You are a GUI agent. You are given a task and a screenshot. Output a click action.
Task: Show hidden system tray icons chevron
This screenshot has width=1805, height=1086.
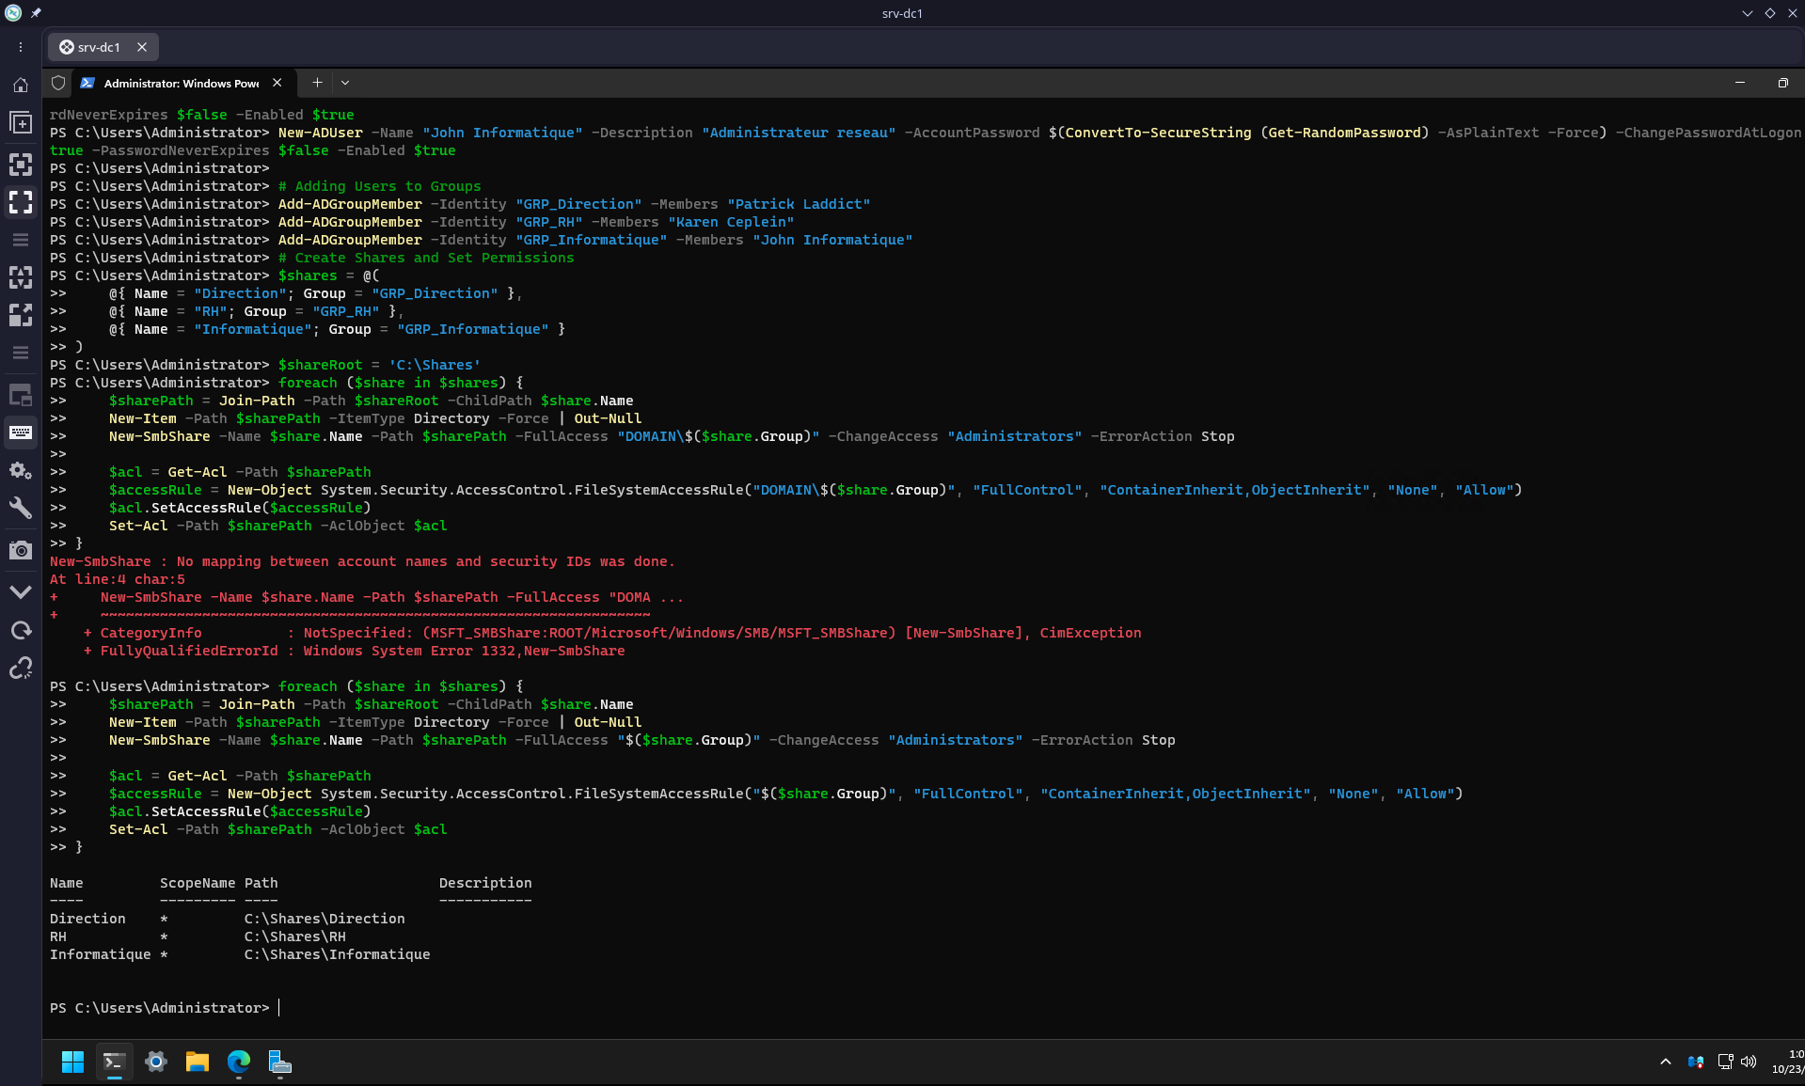1665,1062
